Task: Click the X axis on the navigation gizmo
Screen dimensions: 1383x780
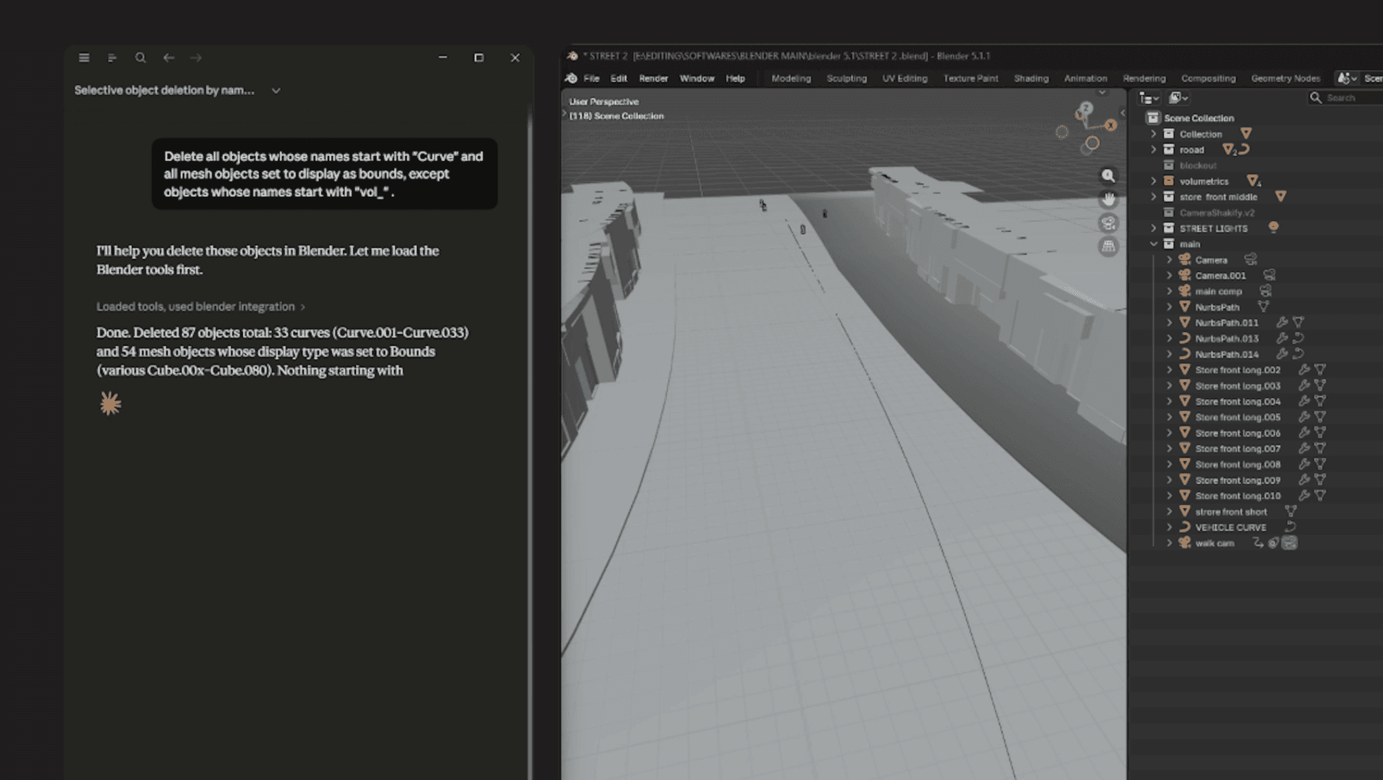Action: [1110, 125]
